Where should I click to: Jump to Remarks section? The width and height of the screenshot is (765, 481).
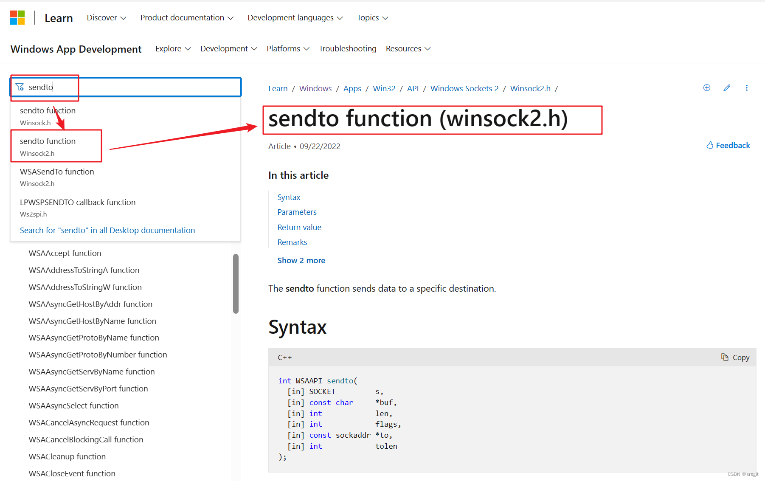coord(292,242)
